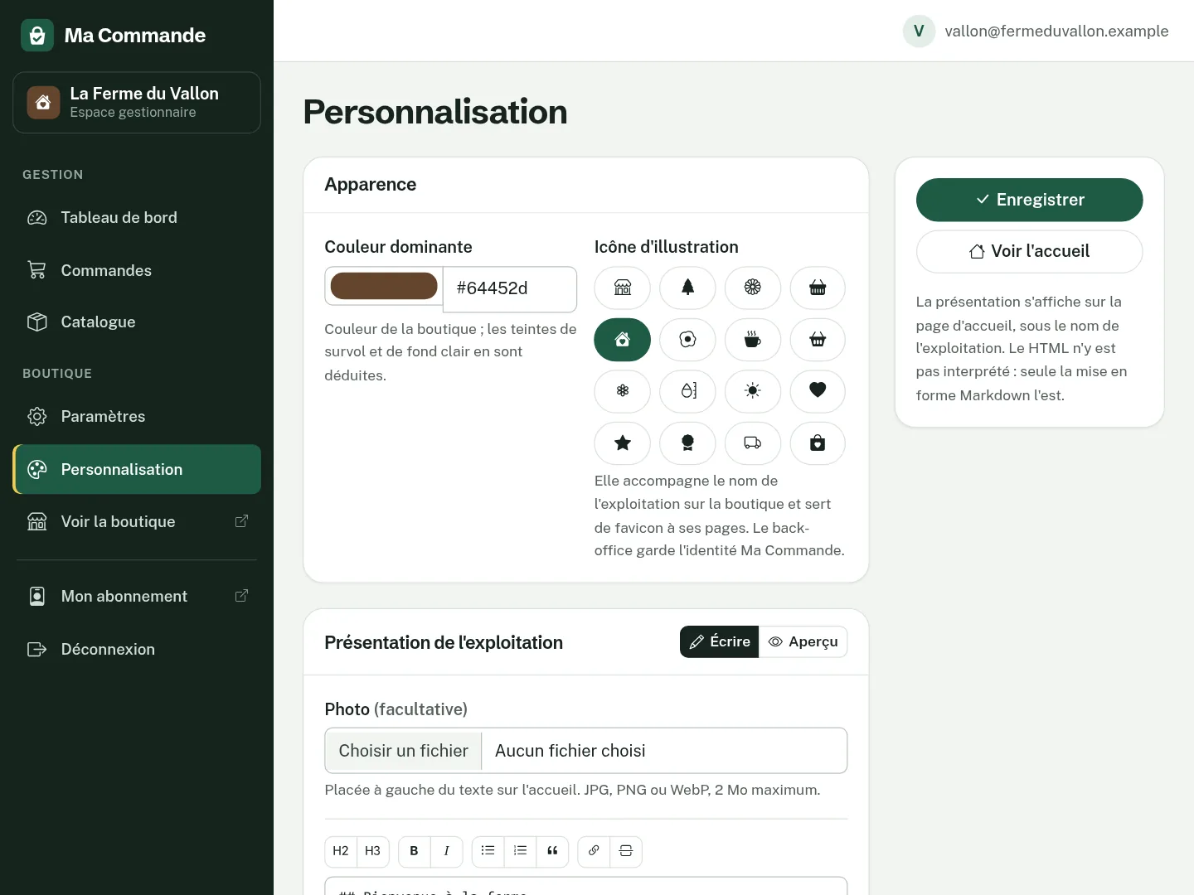The image size is (1194, 895).
Task: Click Choisir un fichier to upload photo
Action: [404, 751]
